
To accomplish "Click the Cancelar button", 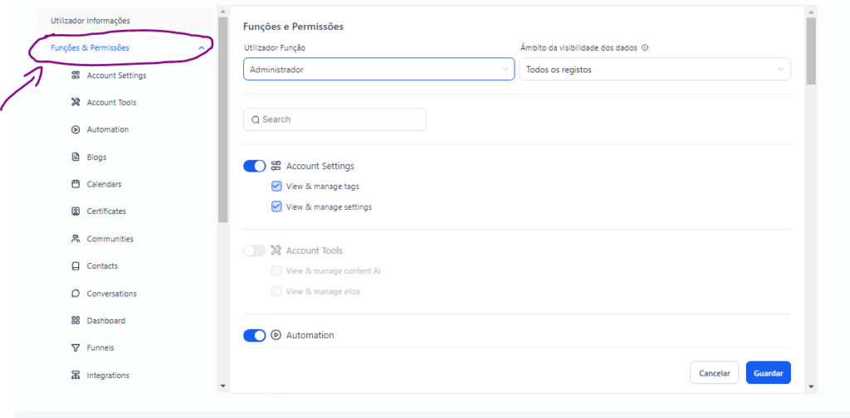I will [x=715, y=373].
